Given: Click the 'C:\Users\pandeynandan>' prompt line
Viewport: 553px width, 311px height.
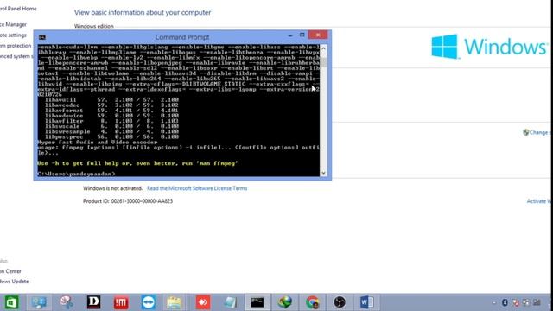Looking at the screenshot, I should pyautogui.click(x=76, y=174).
